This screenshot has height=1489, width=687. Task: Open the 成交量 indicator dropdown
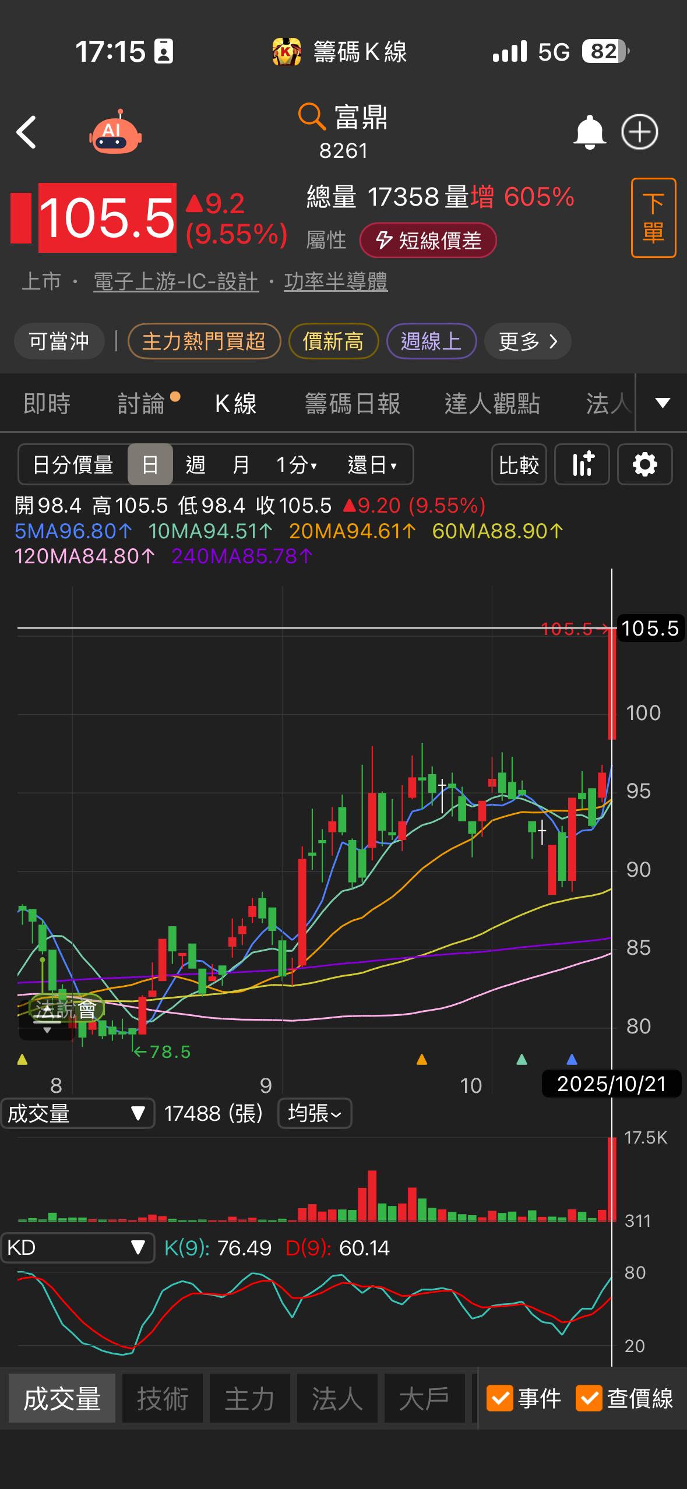[x=77, y=1114]
